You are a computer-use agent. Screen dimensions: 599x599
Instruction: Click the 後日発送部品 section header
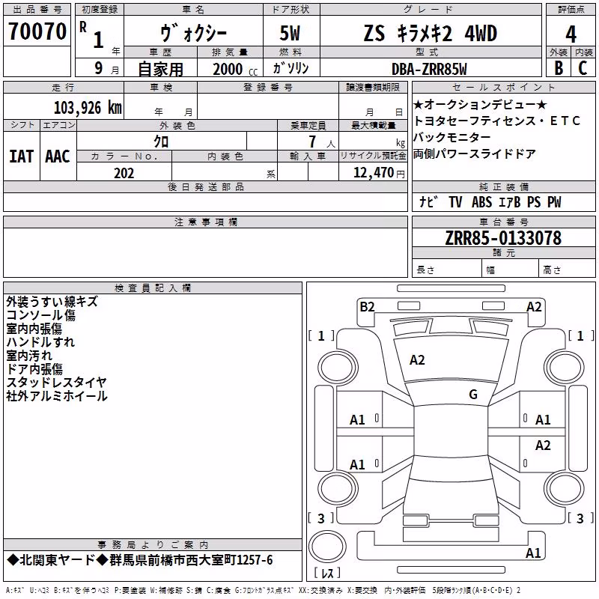[205, 186]
